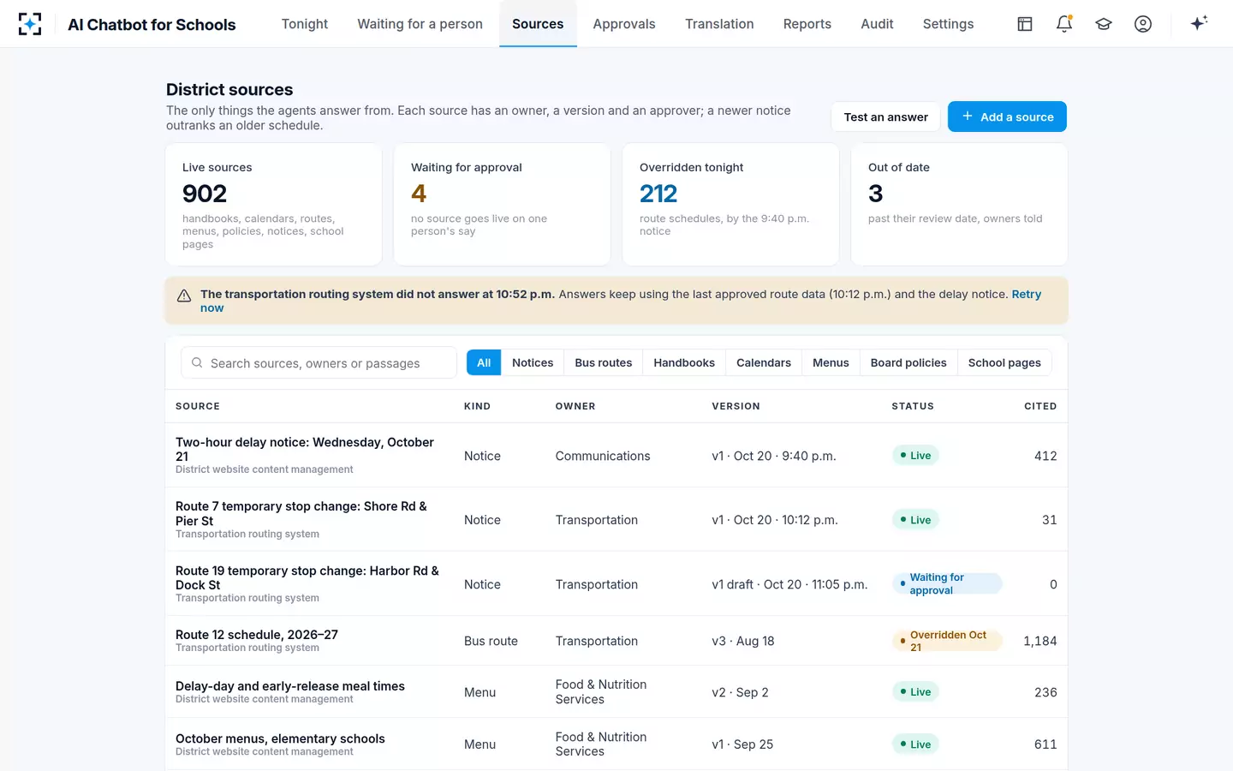View the Reports tab
Screen dimensions: 1233x771
pos(807,24)
